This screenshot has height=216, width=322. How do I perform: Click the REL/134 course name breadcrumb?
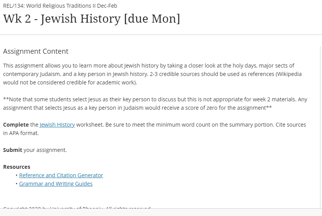tap(60, 6)
